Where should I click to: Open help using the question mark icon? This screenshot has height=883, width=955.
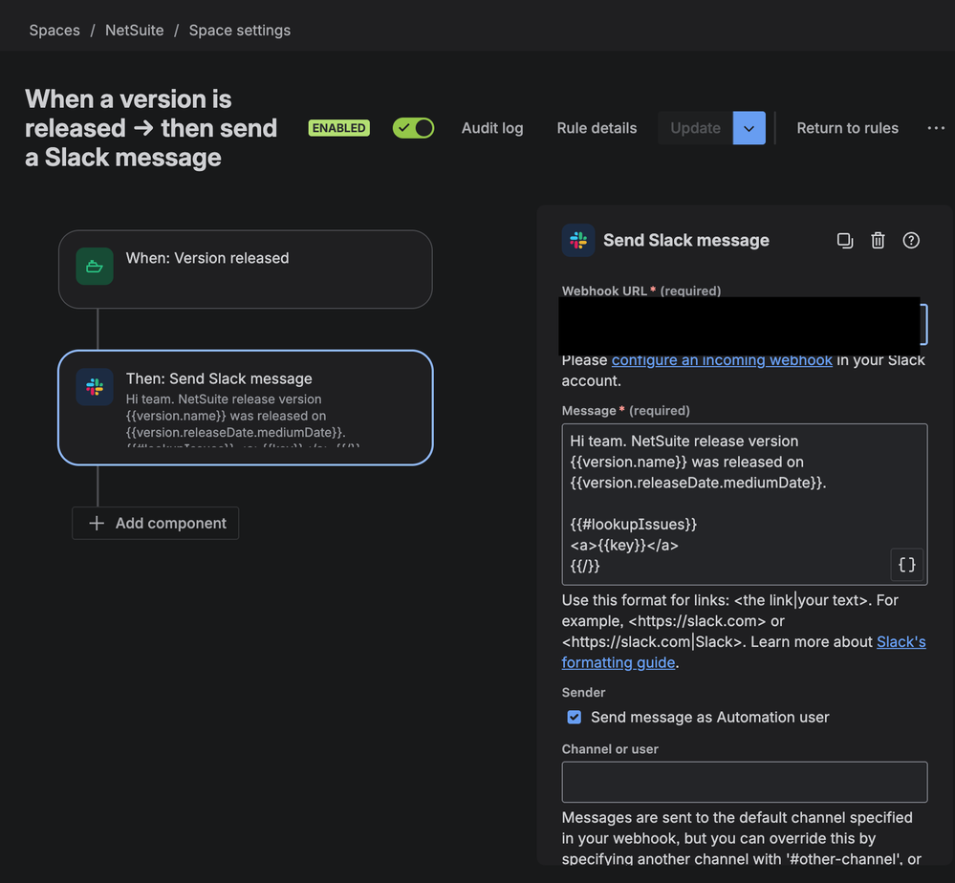pos(911,240)
